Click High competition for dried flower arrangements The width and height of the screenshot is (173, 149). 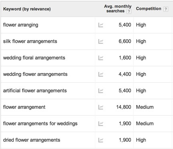click(141, 140)
